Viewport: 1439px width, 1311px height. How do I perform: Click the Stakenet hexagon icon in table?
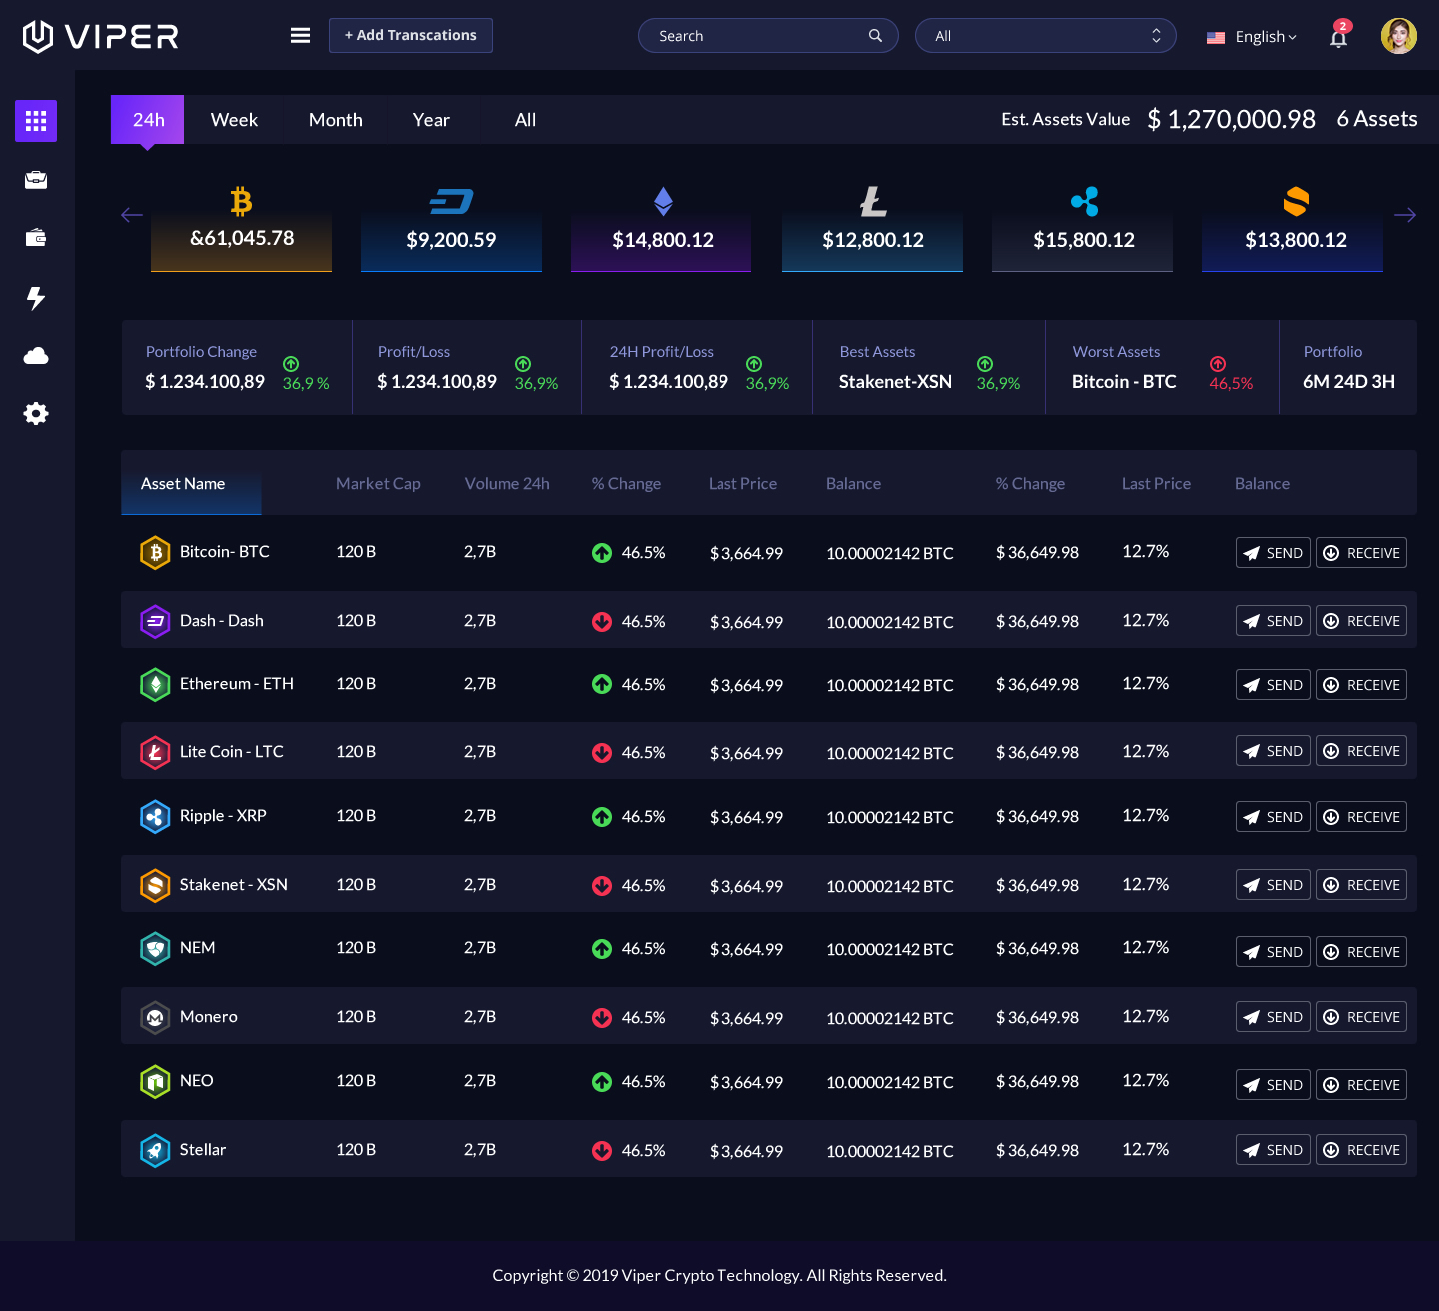[x=155, y=885]
